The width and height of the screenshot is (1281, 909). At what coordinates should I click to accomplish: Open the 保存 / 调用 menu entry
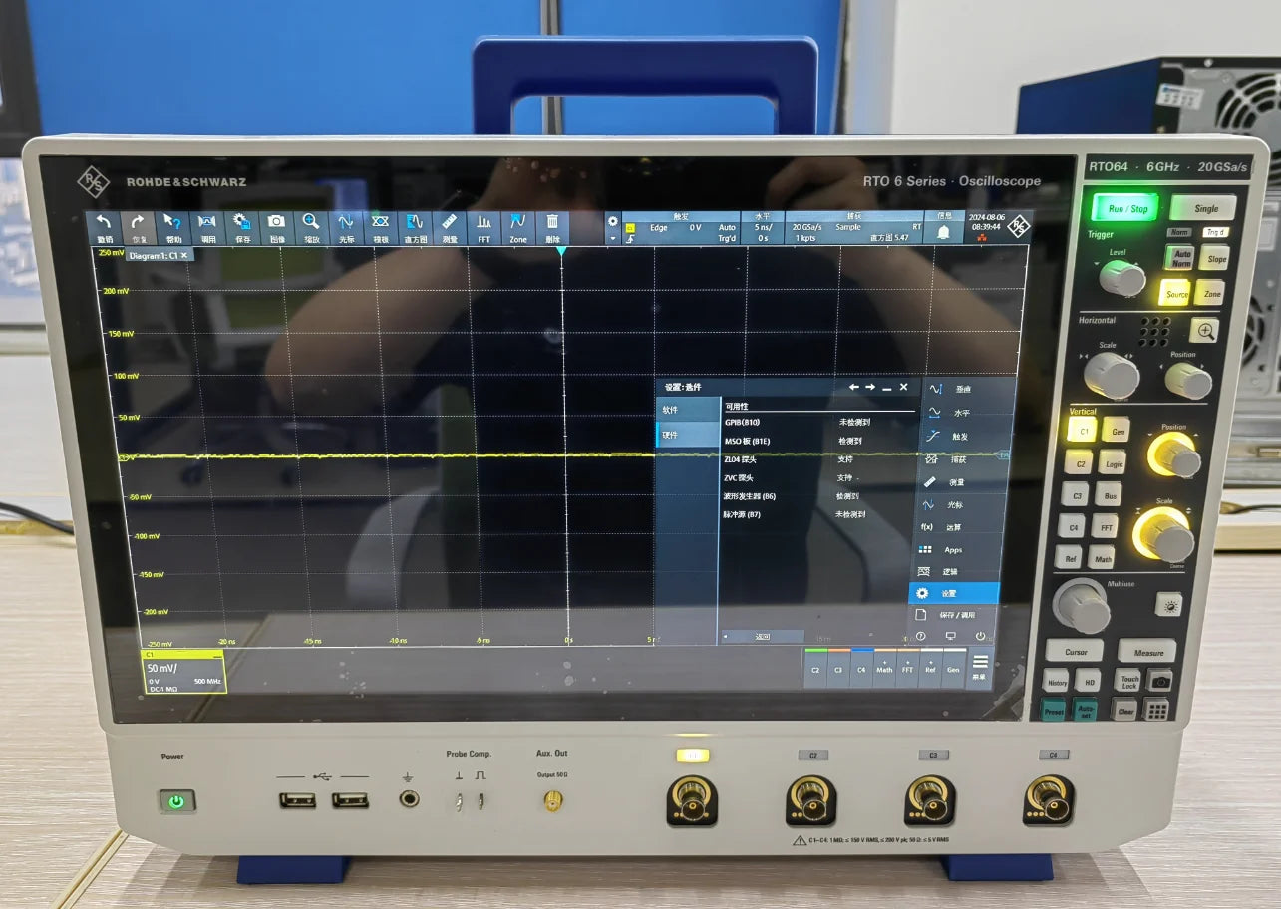pyautogui.click(x=955, y=615)
